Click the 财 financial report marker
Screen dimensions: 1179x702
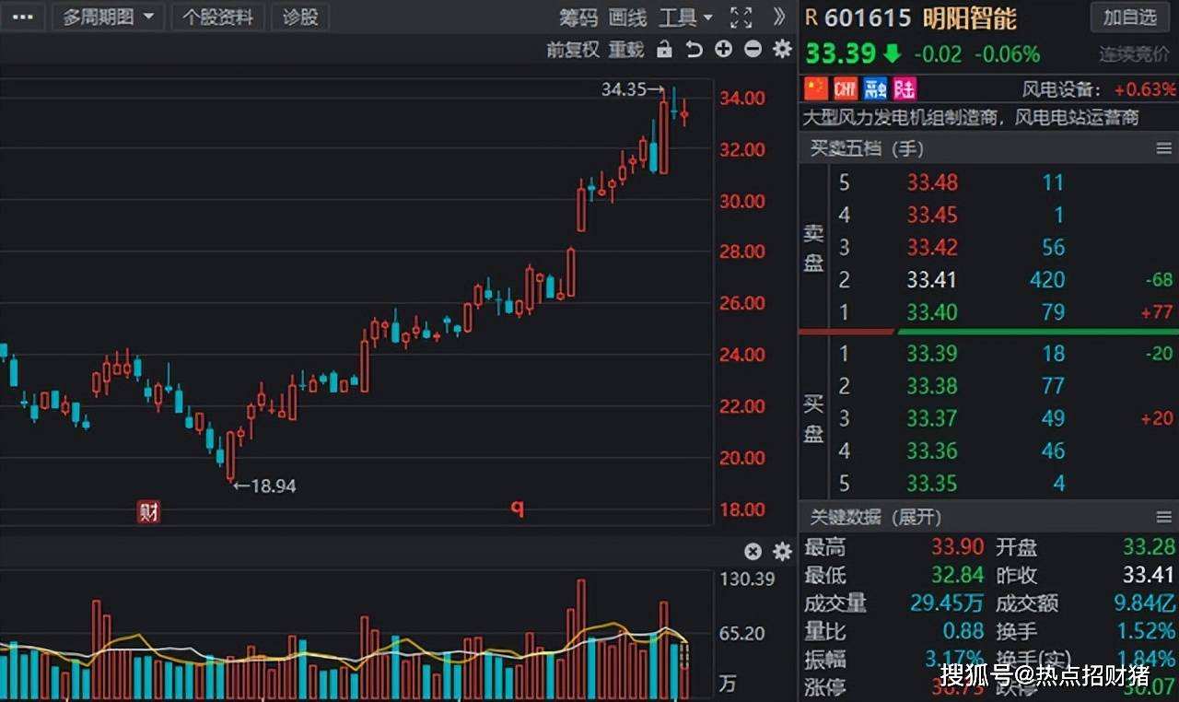point(148,511)
